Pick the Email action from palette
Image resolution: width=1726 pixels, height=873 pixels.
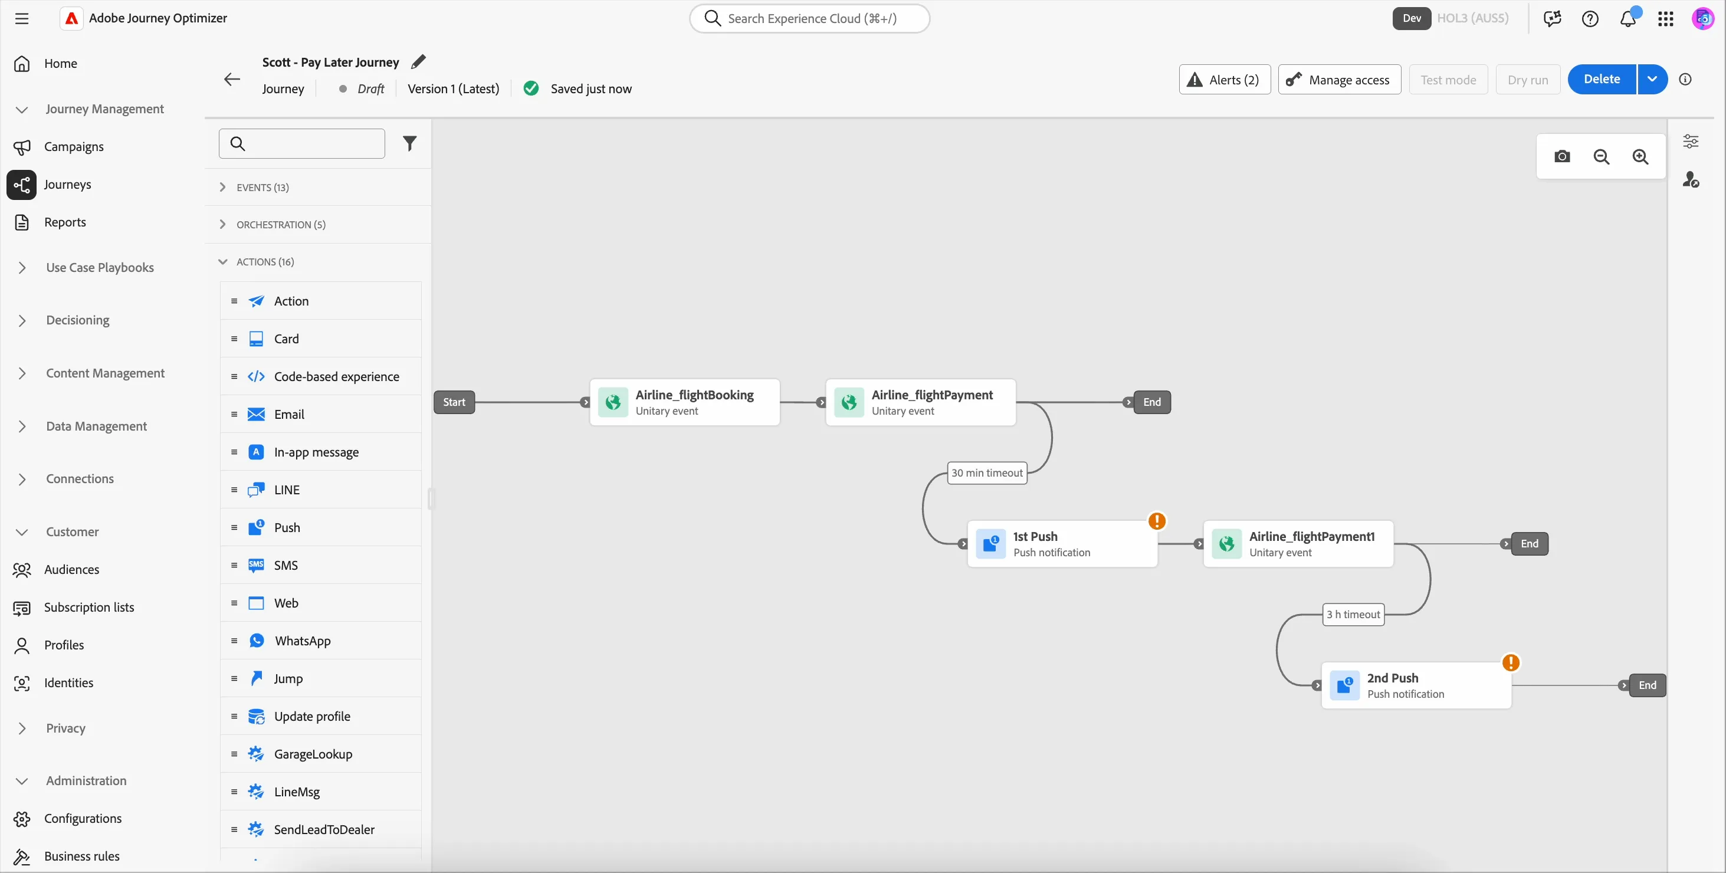(320, 414)
